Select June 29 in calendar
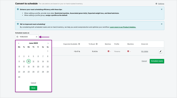Screen dimensions: 177x98 point(48,72)
